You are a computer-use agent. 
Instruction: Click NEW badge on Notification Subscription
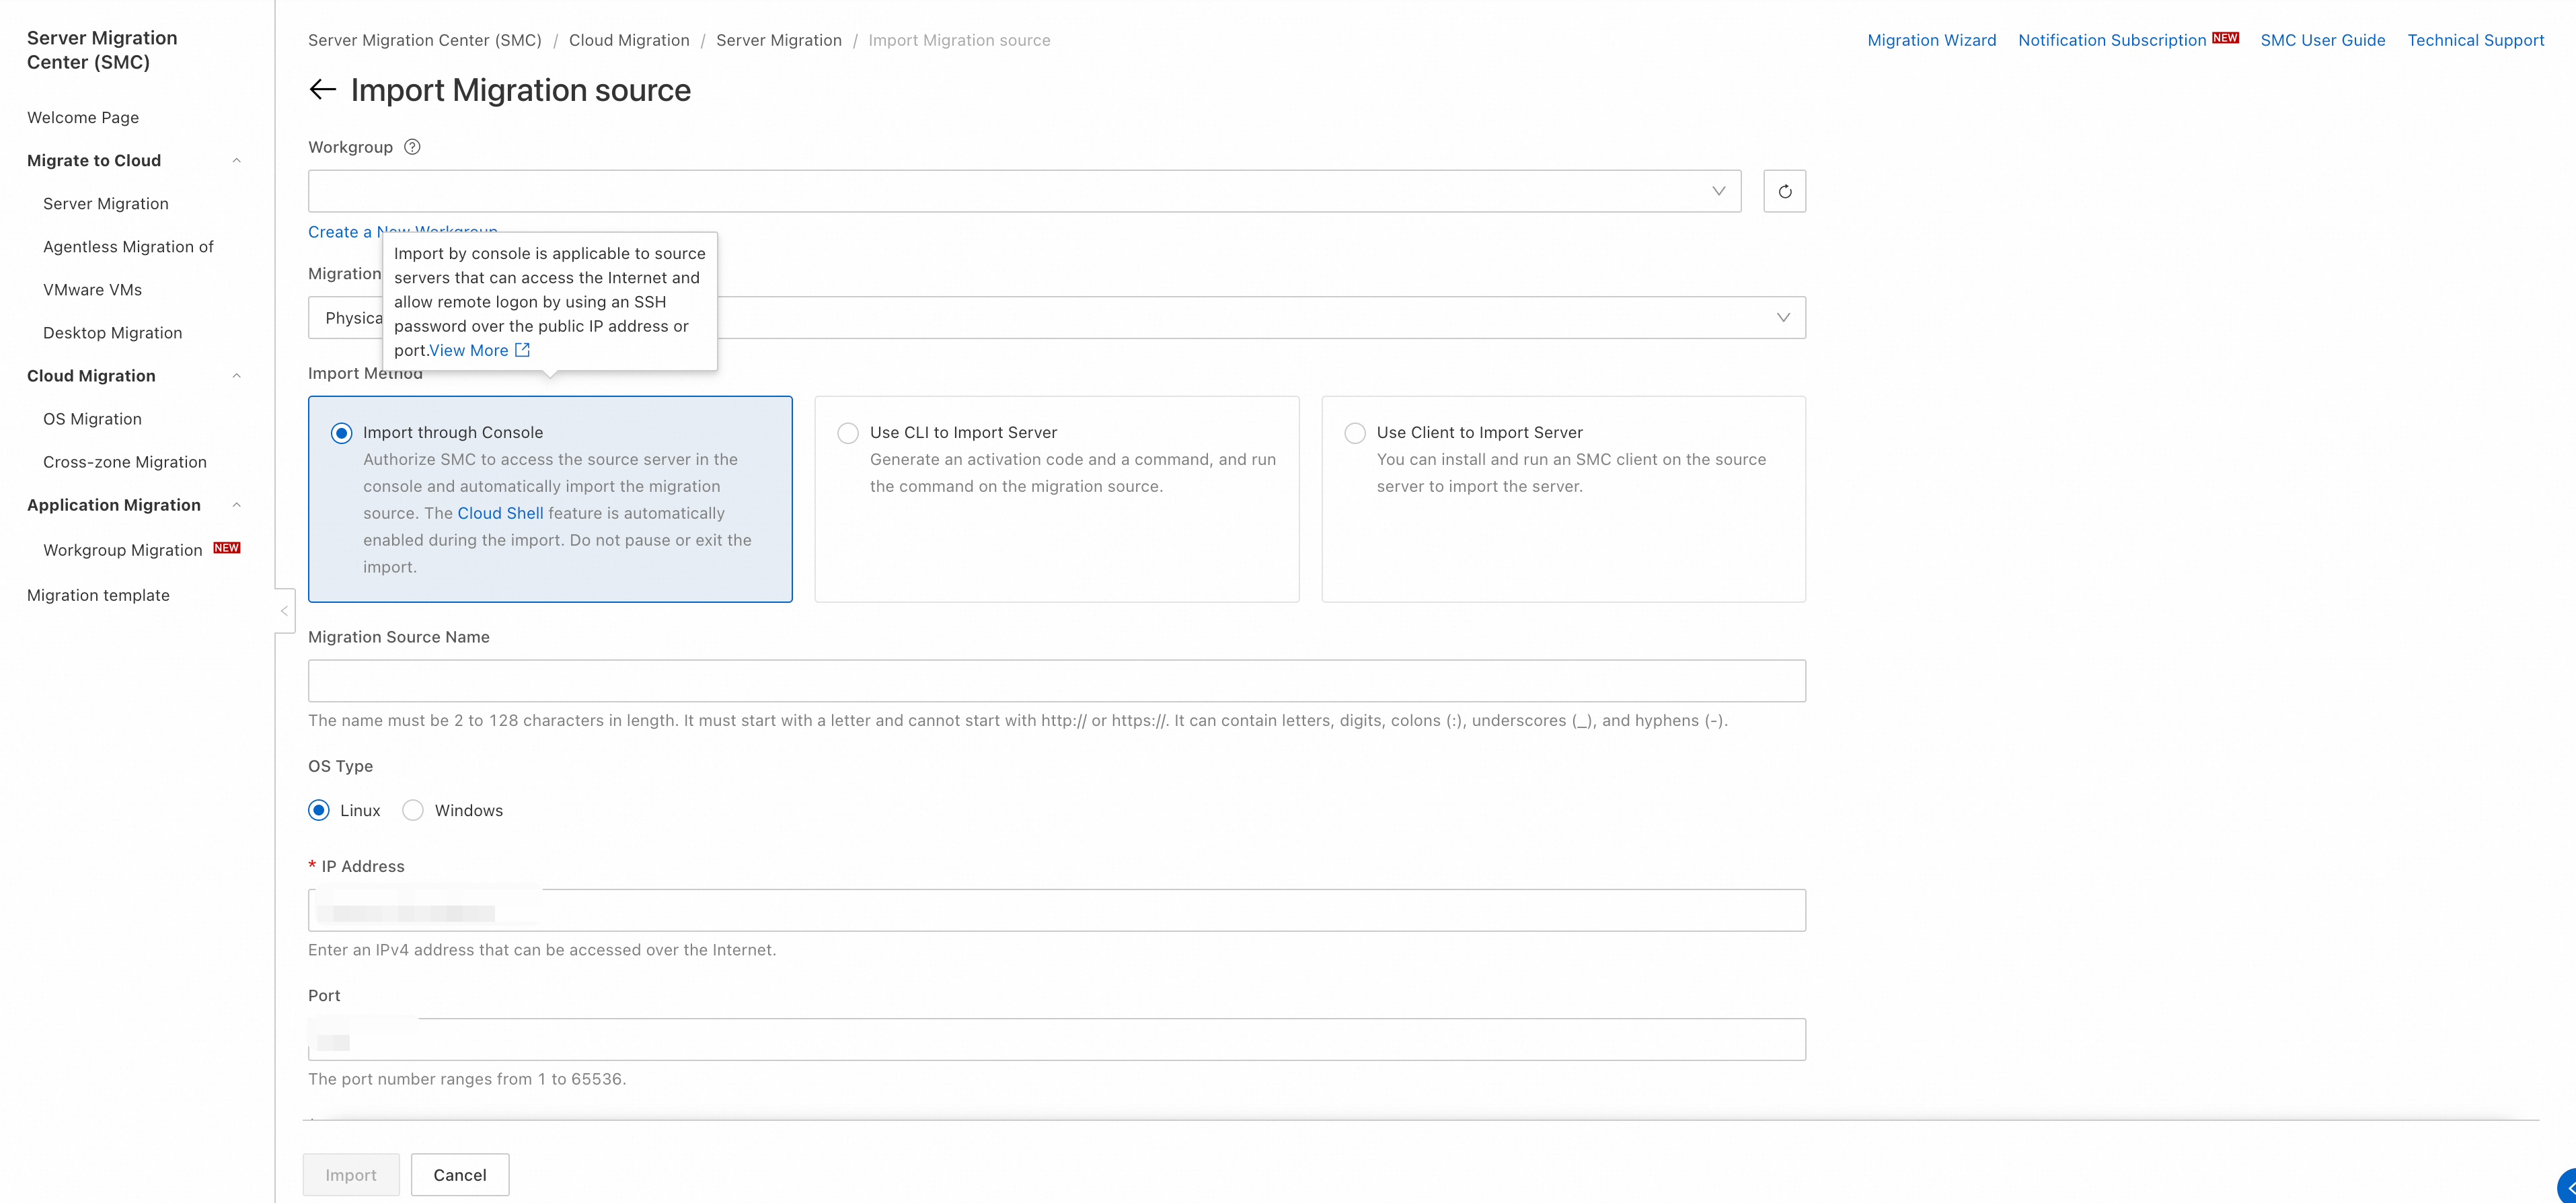pos(2225,38)
